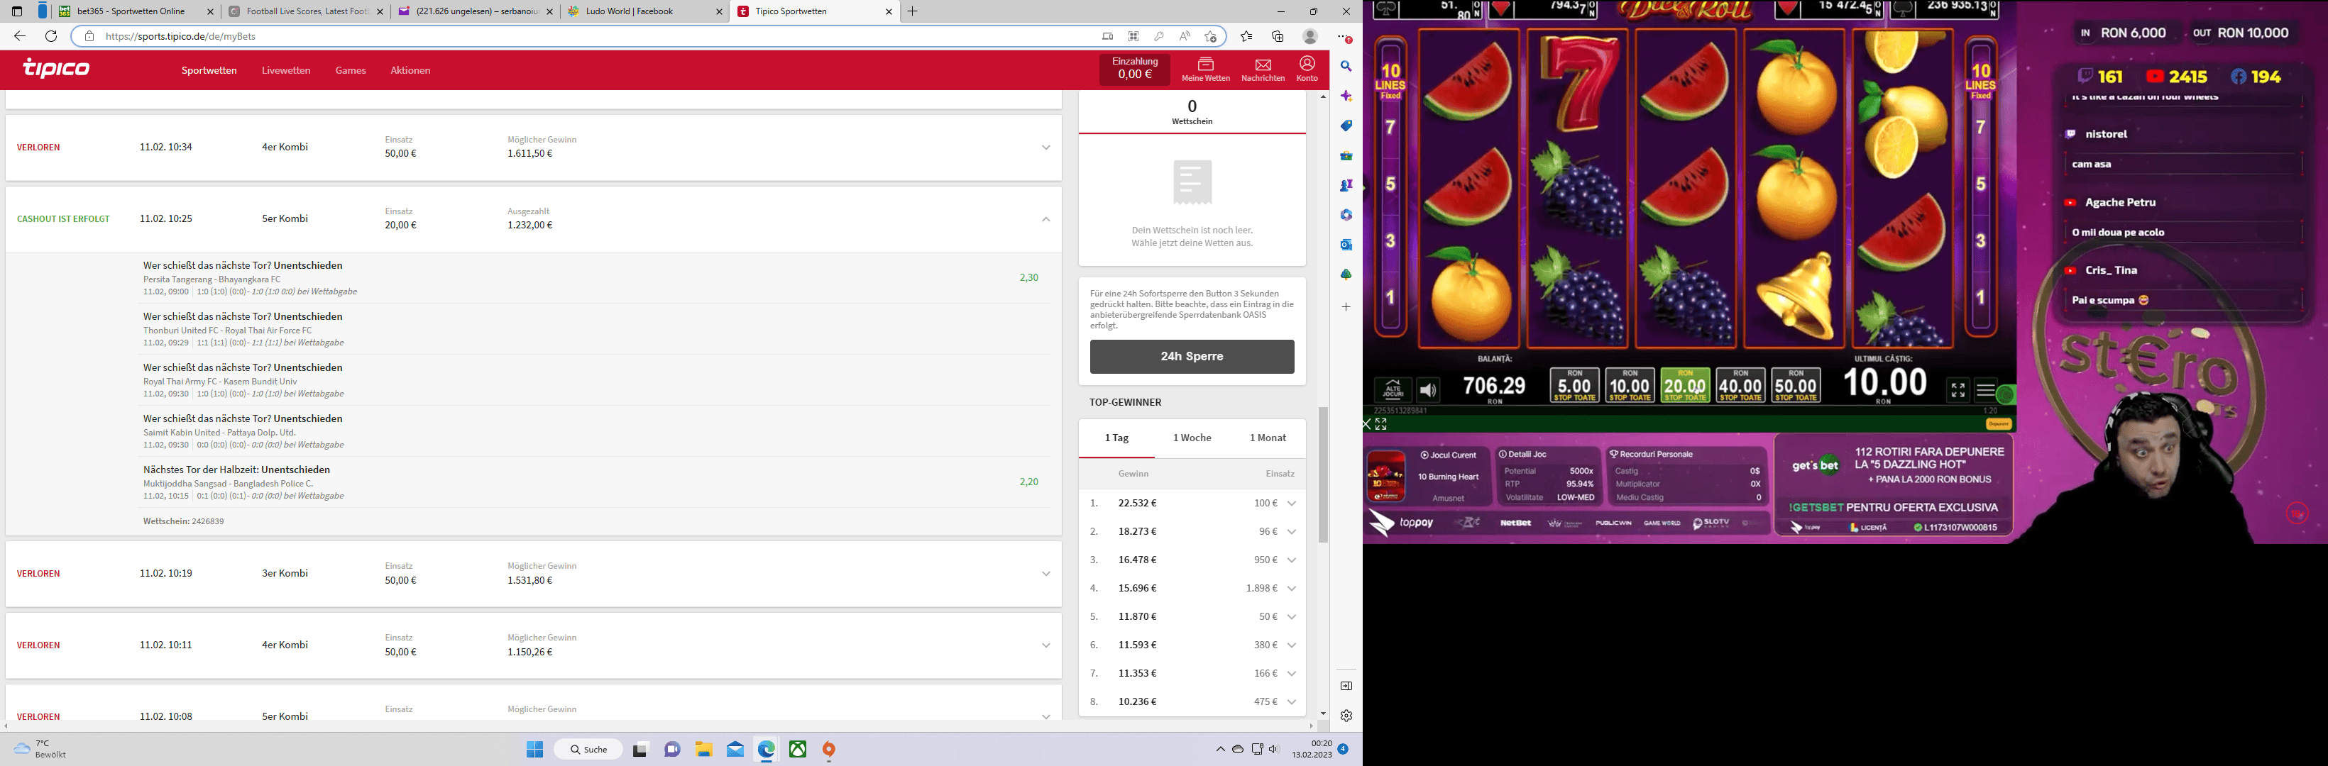Open the Edge sidebar search icon

1346,66
